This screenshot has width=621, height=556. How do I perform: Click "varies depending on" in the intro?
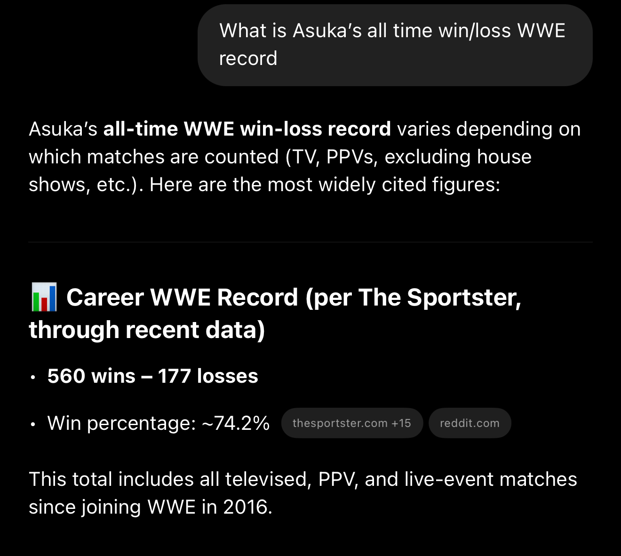click(489, 129)
